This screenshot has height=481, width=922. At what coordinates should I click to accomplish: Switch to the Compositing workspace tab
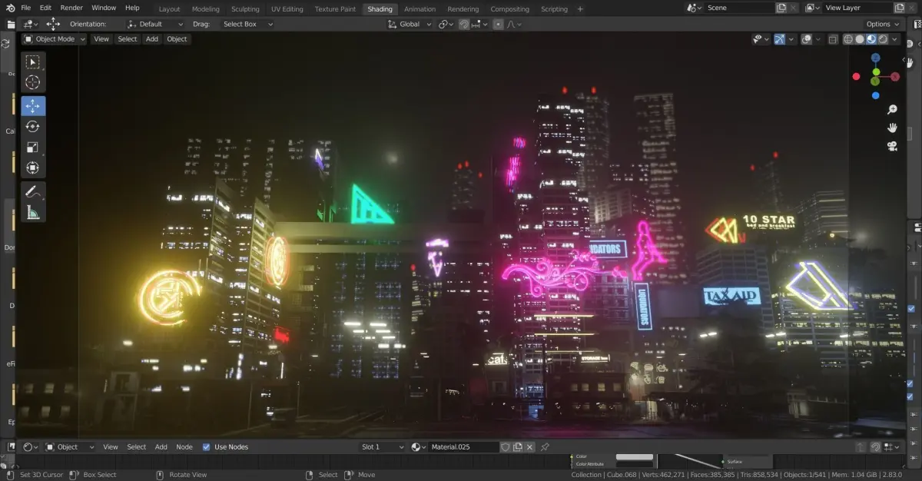tap(509, 9)
